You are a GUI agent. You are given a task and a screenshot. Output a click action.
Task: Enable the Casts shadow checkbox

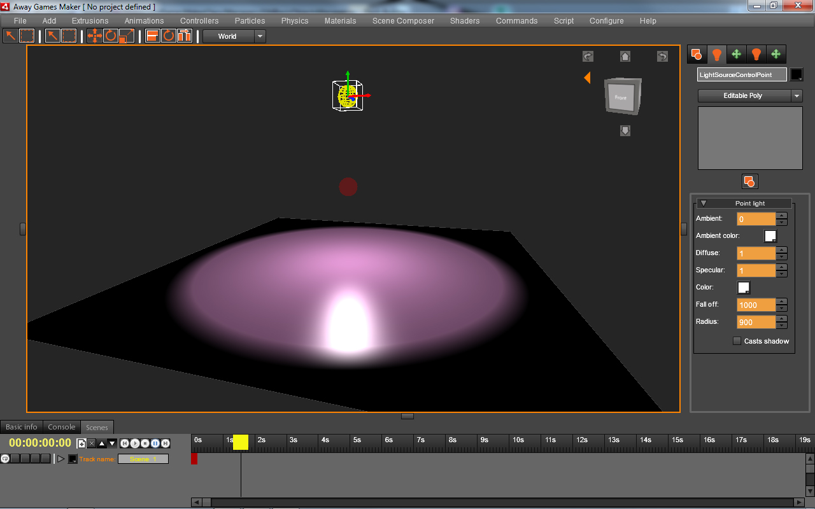[737, 341]
